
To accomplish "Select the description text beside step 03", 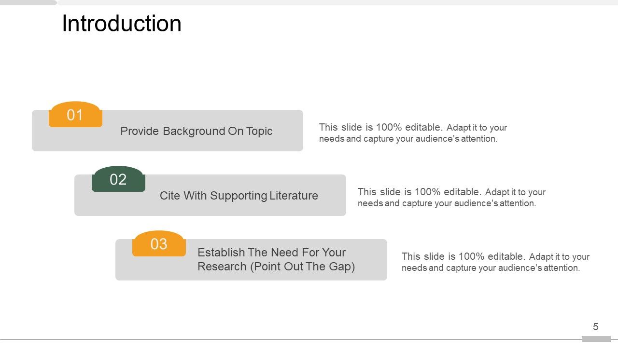I will coord(495,262).
